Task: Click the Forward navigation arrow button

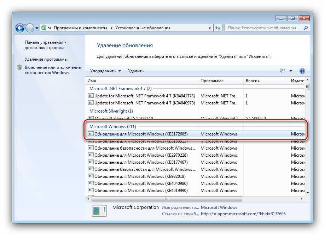Action: [x=30, y=28]
